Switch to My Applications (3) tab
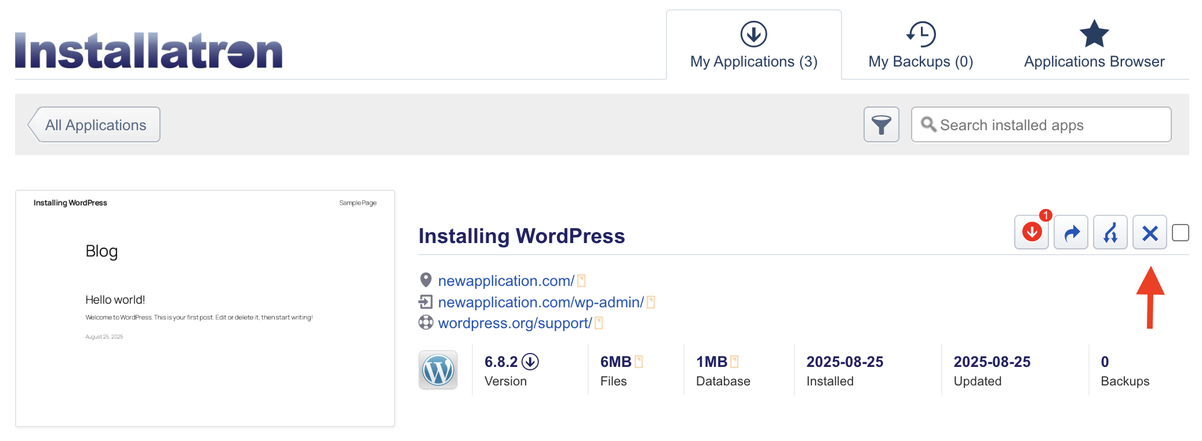The width and height of the screenshot is (1202, 441). [754, 45]
